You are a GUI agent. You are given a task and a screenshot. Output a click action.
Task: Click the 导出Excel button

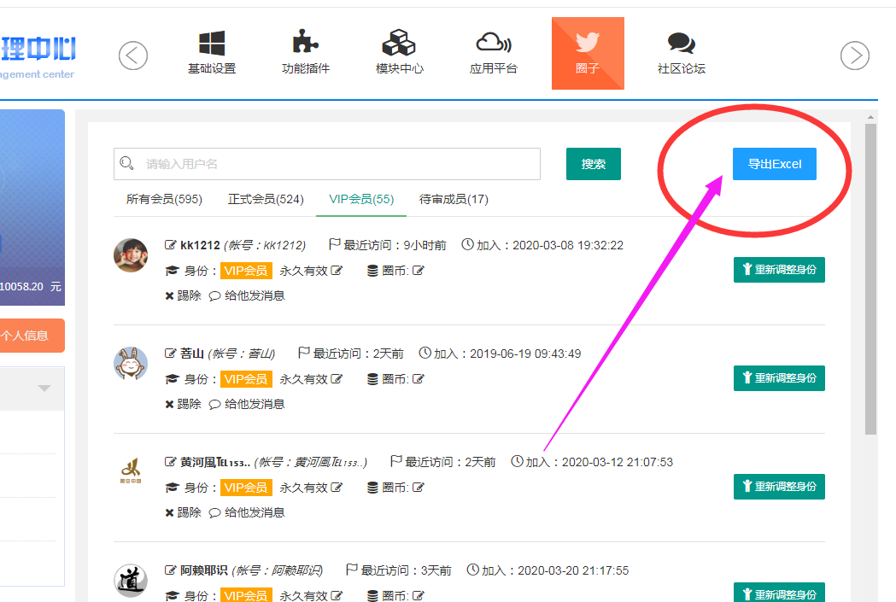[x=774, y=164]
